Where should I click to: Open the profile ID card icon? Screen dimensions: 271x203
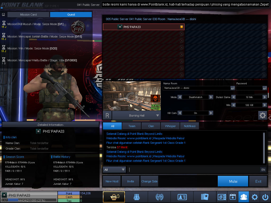[182, 197]
